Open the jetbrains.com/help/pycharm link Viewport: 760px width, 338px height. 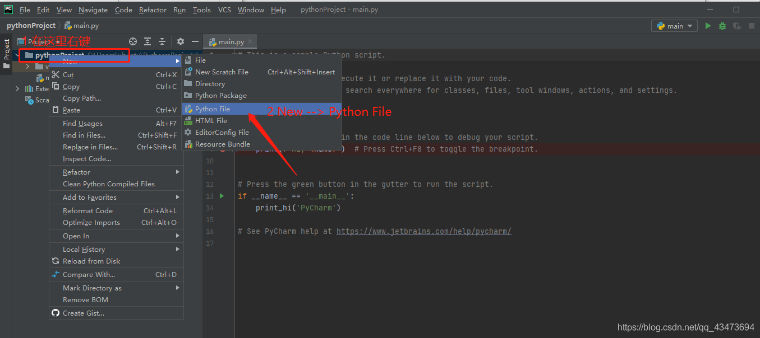point(423,231)
